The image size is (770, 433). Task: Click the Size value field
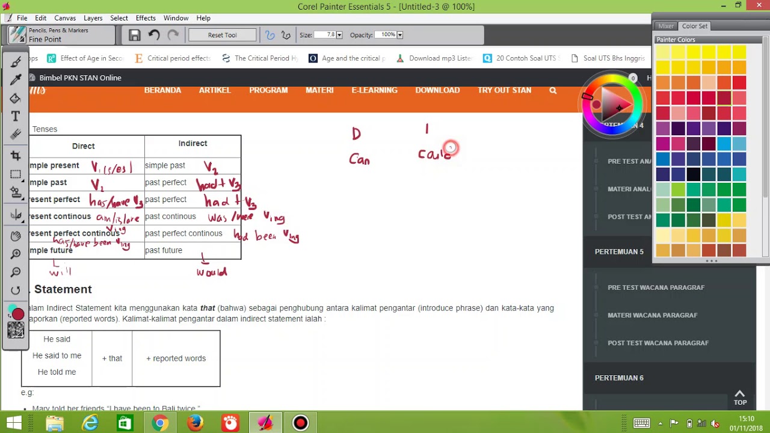[325, 35]
